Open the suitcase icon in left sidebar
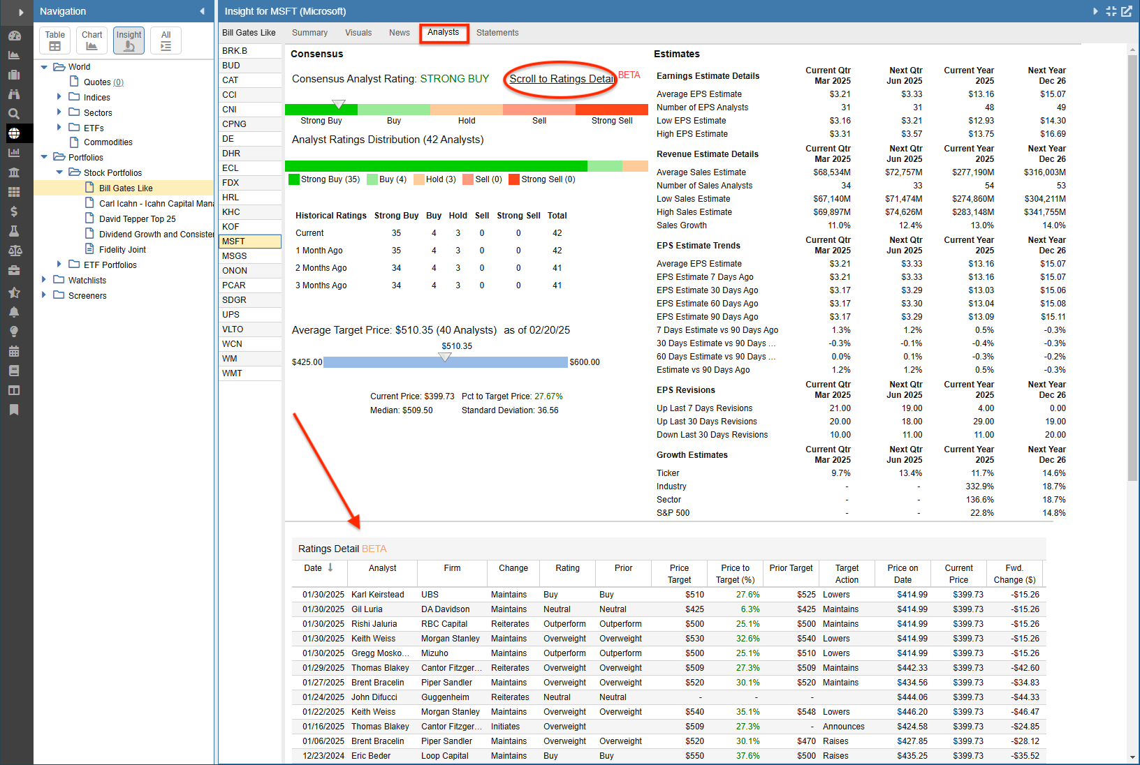The width and height of the screenshot is (1140, 765). click(14, 75)
